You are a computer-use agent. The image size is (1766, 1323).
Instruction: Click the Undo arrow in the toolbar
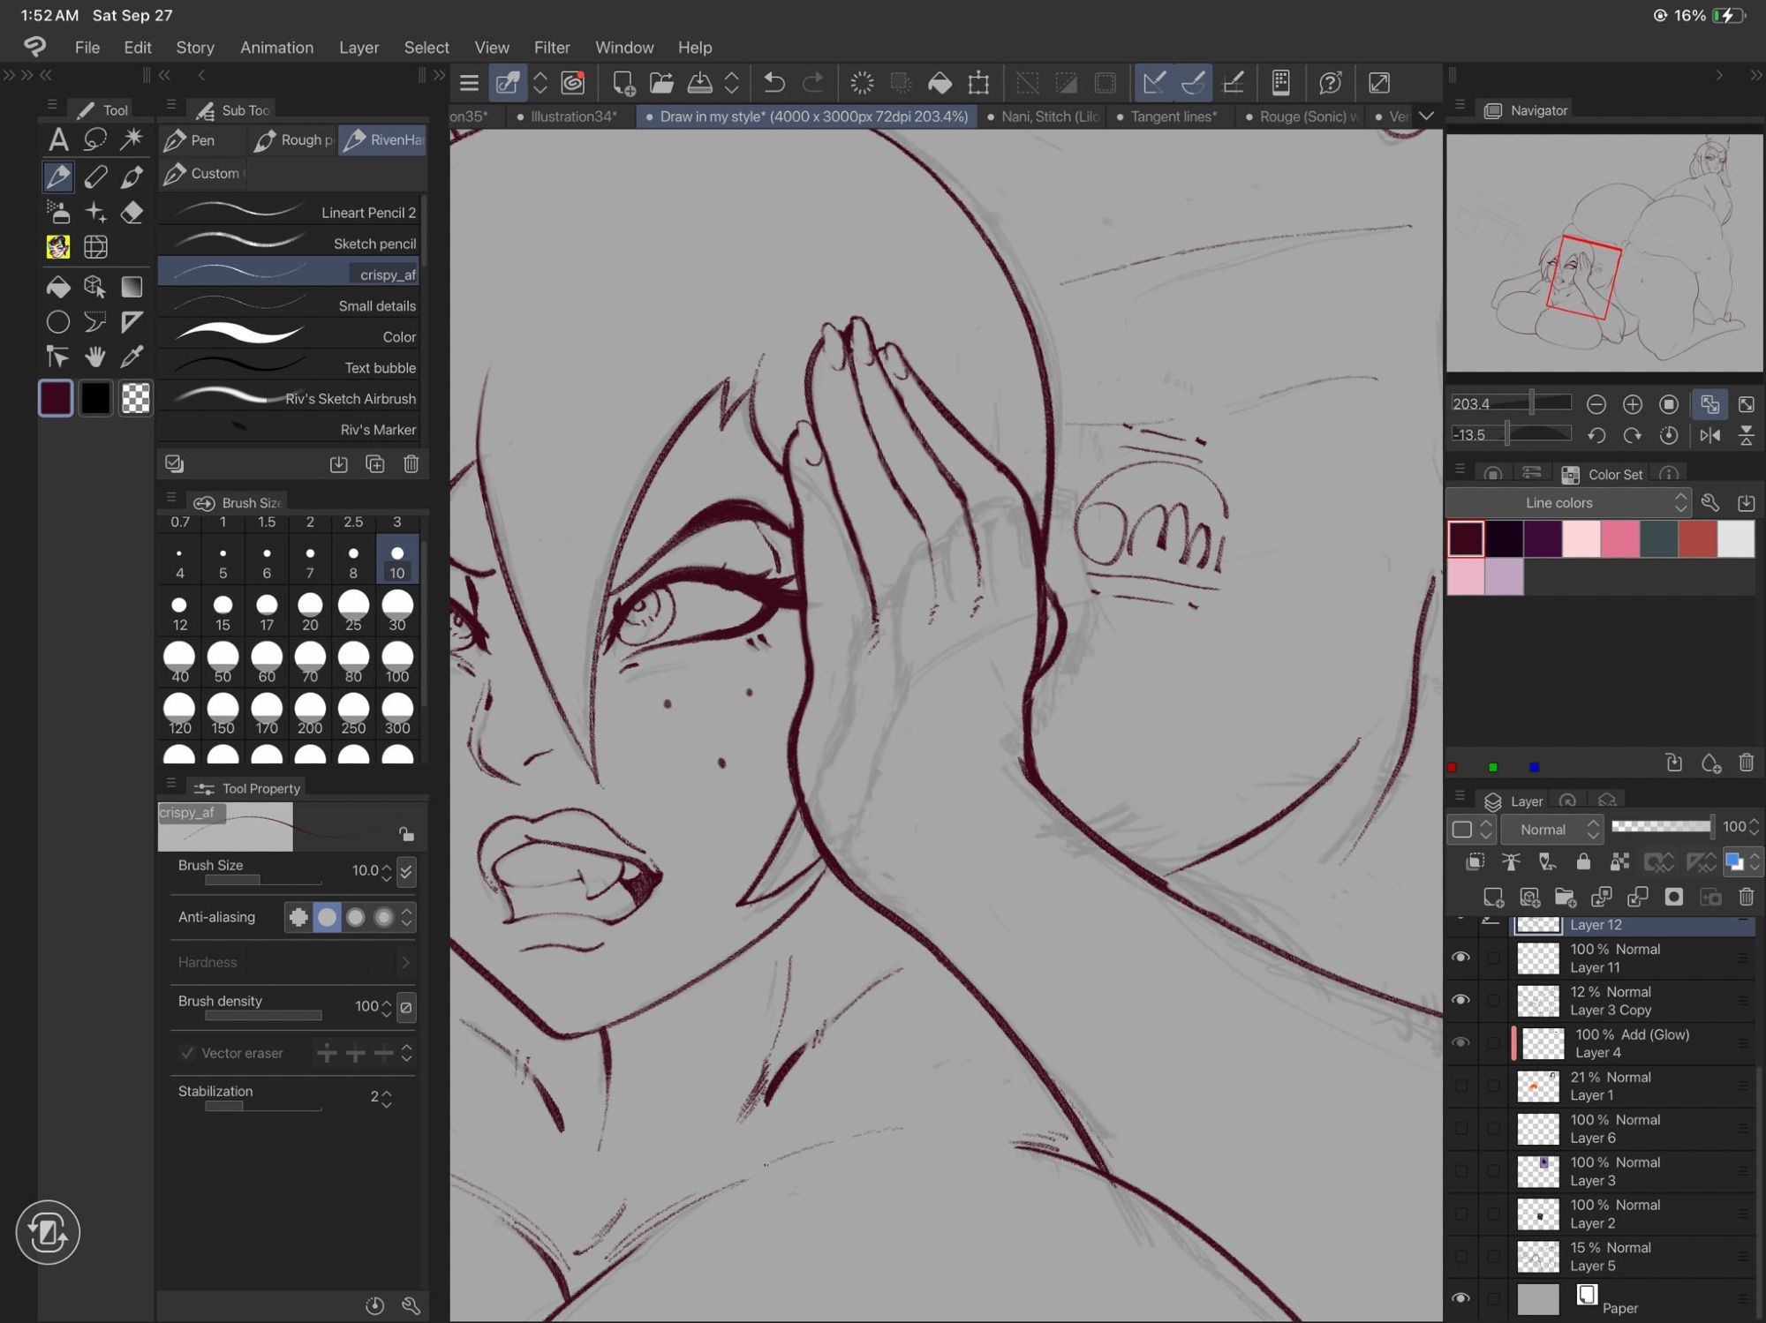(x=774, y=83)
